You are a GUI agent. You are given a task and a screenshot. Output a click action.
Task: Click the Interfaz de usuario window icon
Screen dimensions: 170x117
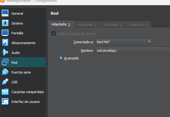[x=5, y=101]
